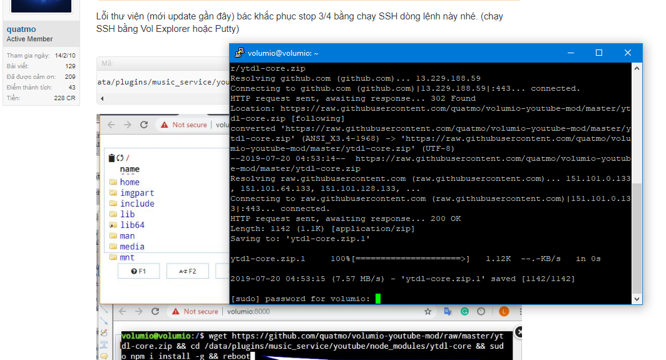Reload the volumio:8000 browser page
The width and height of the screenshot is (666, 360).
pyautogui.click(x=155, y=312)
